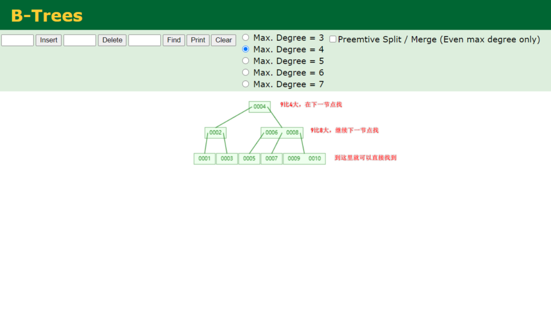Click tree node key 0006
Image resolution: width=551 pixels, height=316 pixels.
tap(271, 133)
